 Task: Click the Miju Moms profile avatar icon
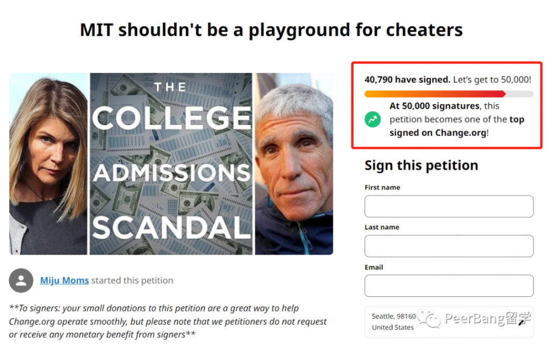click(x=22, y=280)
